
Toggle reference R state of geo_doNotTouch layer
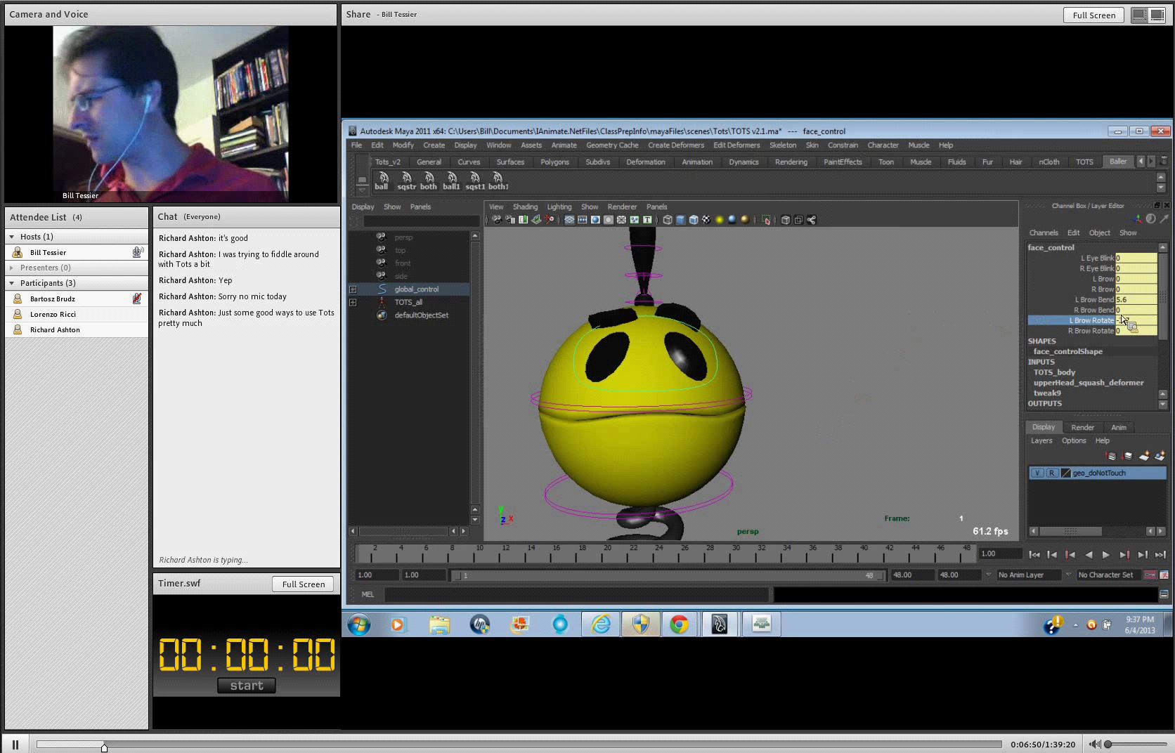[x=1052, y=473]
